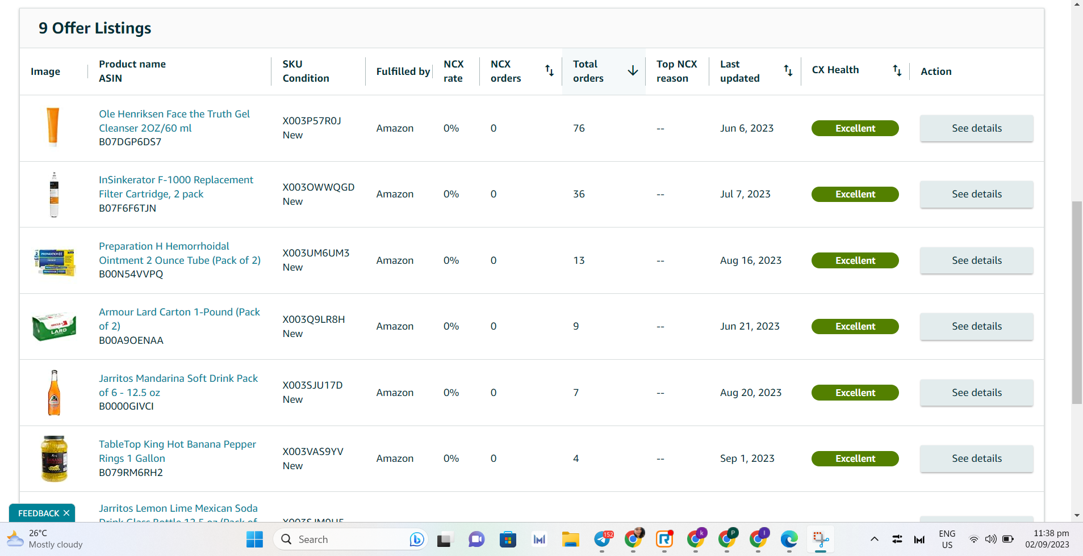The image size is (1083, 556).
Task: Open Chrome with the K profile badge
Action: [x=696, y=539]
